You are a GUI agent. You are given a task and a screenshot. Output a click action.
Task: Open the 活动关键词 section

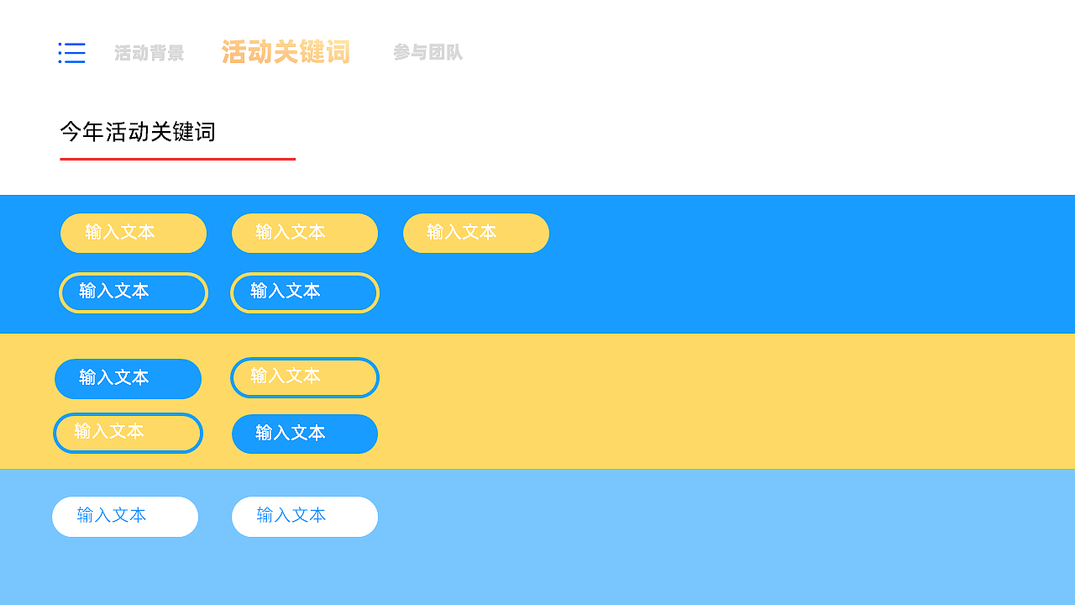point(286,52)
